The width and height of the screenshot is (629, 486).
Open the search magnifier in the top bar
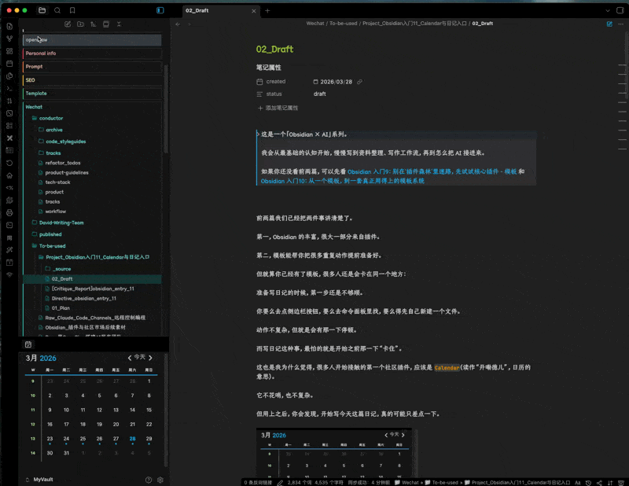[57, 10]
